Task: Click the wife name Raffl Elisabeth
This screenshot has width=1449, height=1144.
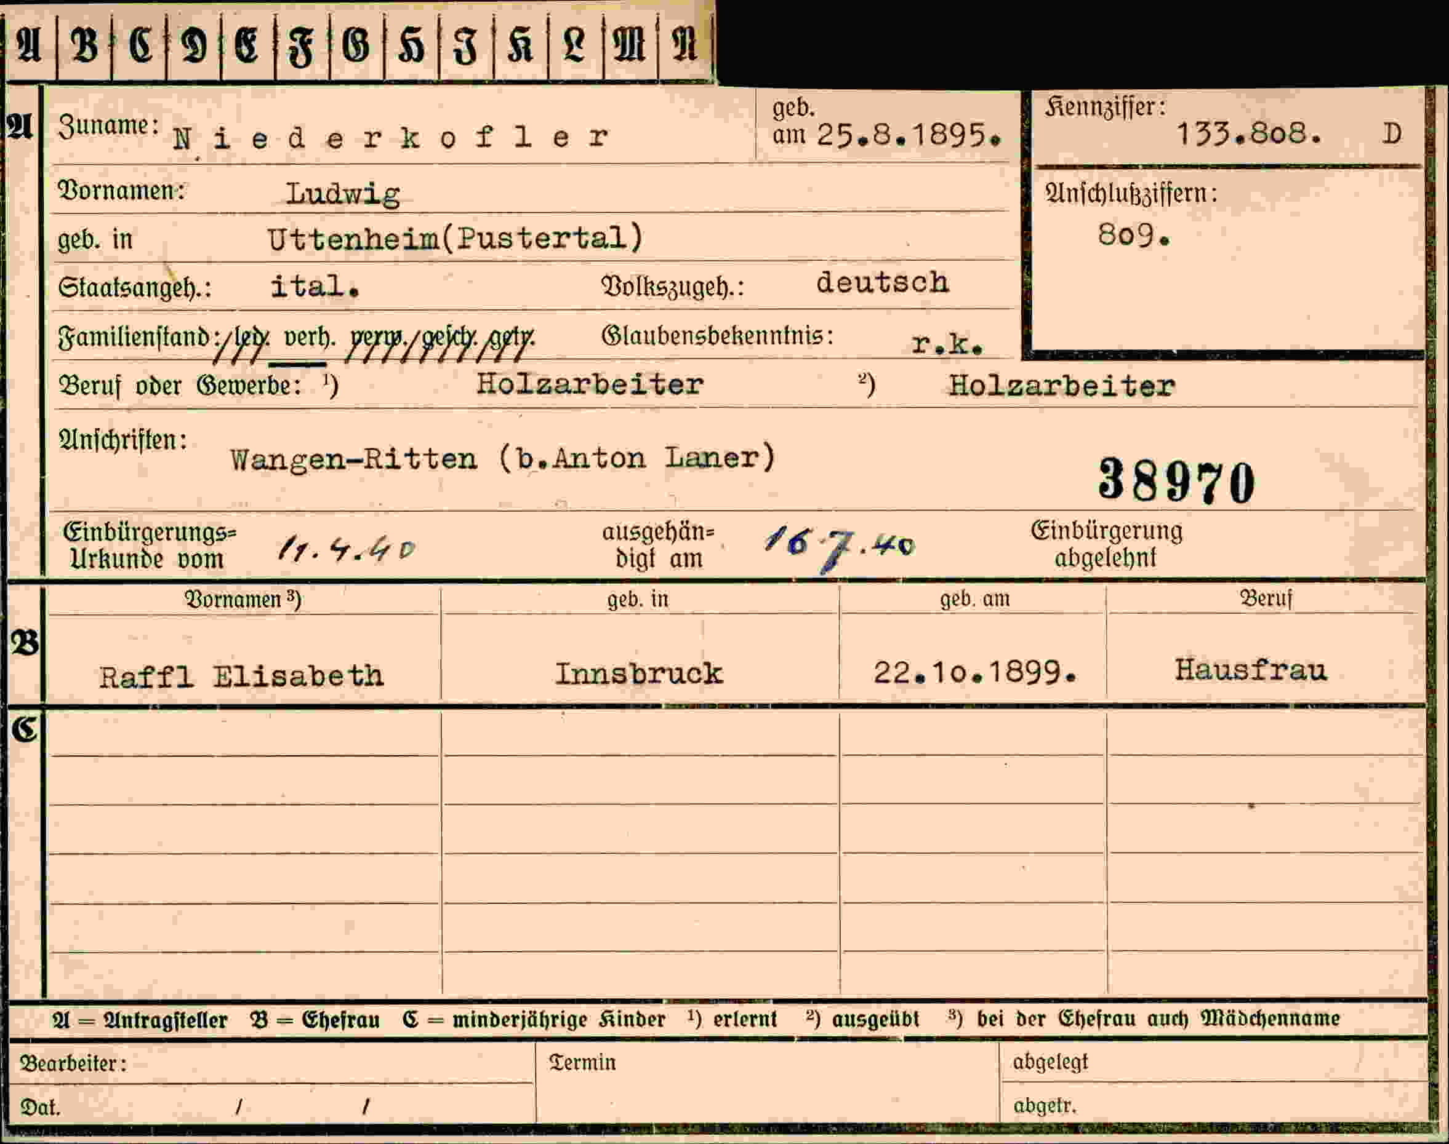Action: click(x=241, y=676)
